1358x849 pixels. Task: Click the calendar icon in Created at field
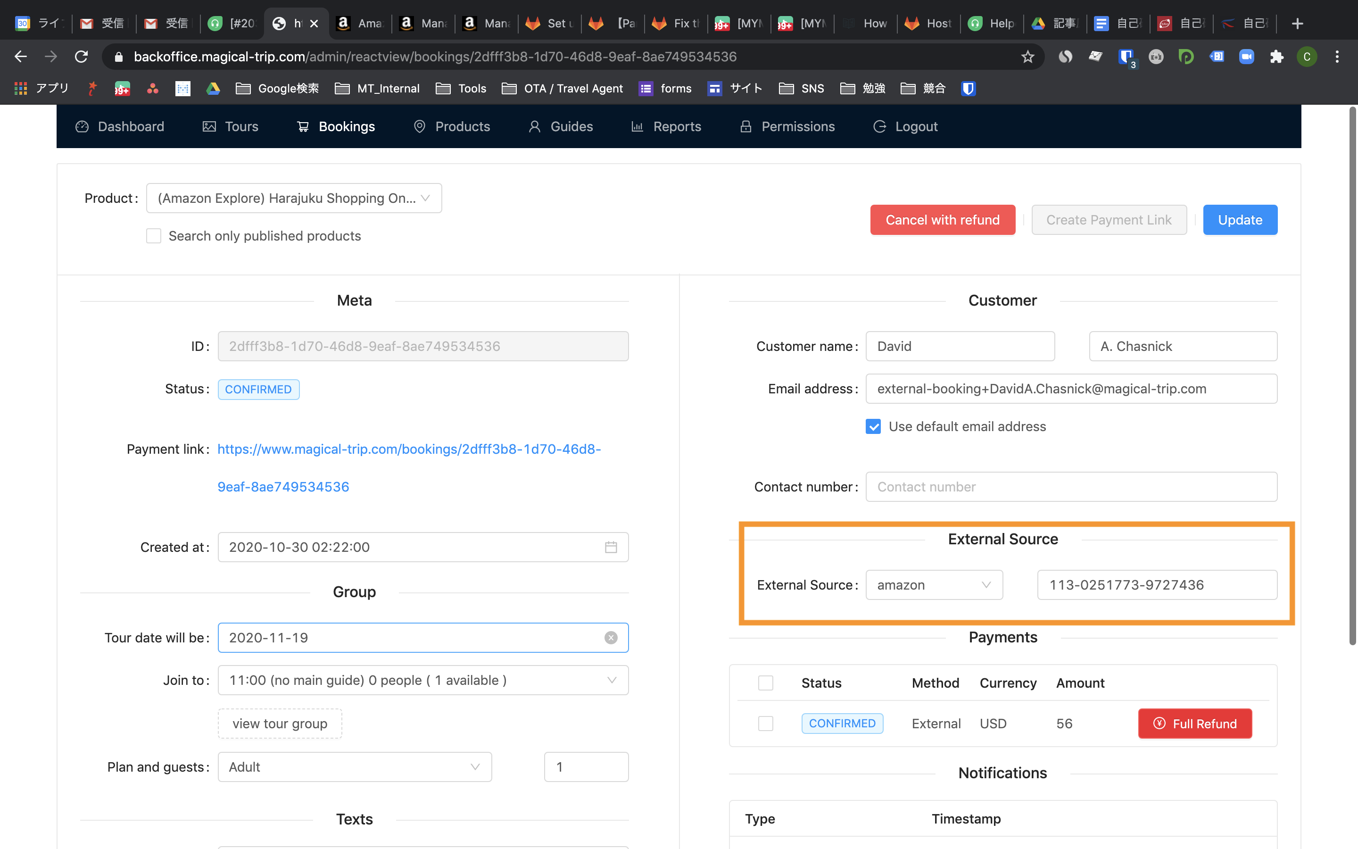pyautogui.click(x=611, y=547)
